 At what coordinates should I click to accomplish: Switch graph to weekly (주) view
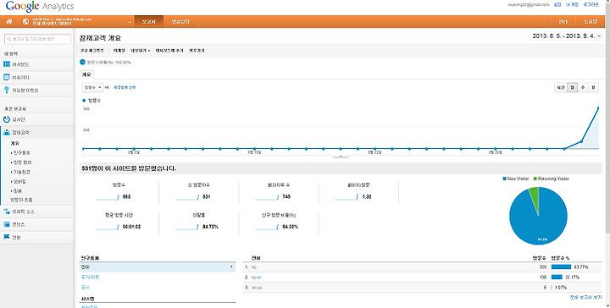pyautogui.click(x=583, y=88)
